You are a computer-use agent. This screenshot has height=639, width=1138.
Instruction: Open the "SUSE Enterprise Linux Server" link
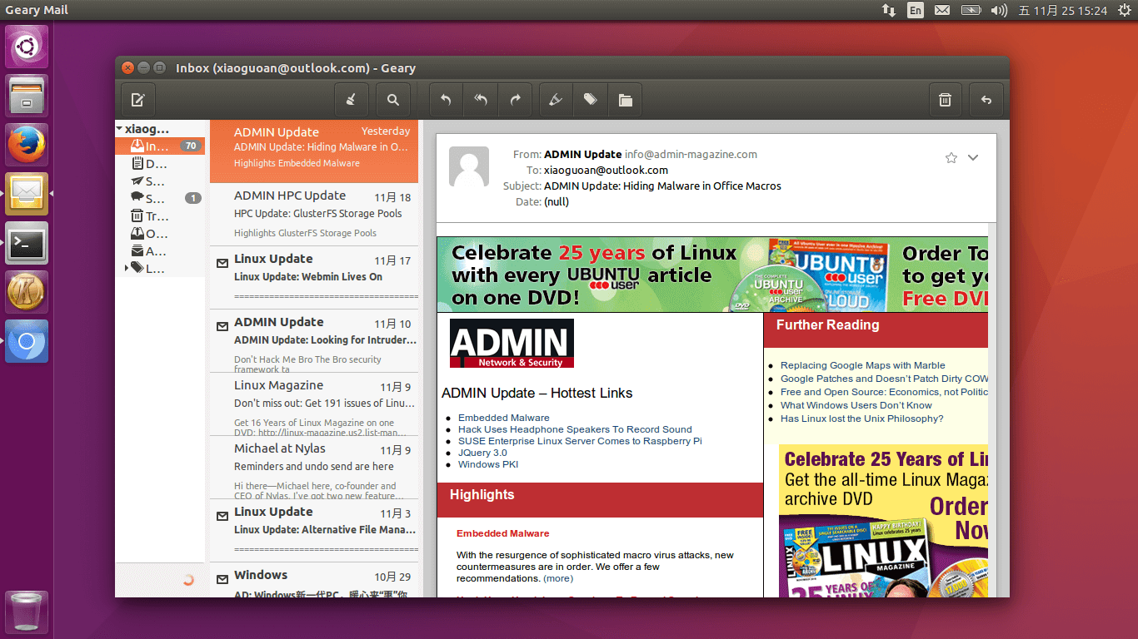(x=580, y=441)
